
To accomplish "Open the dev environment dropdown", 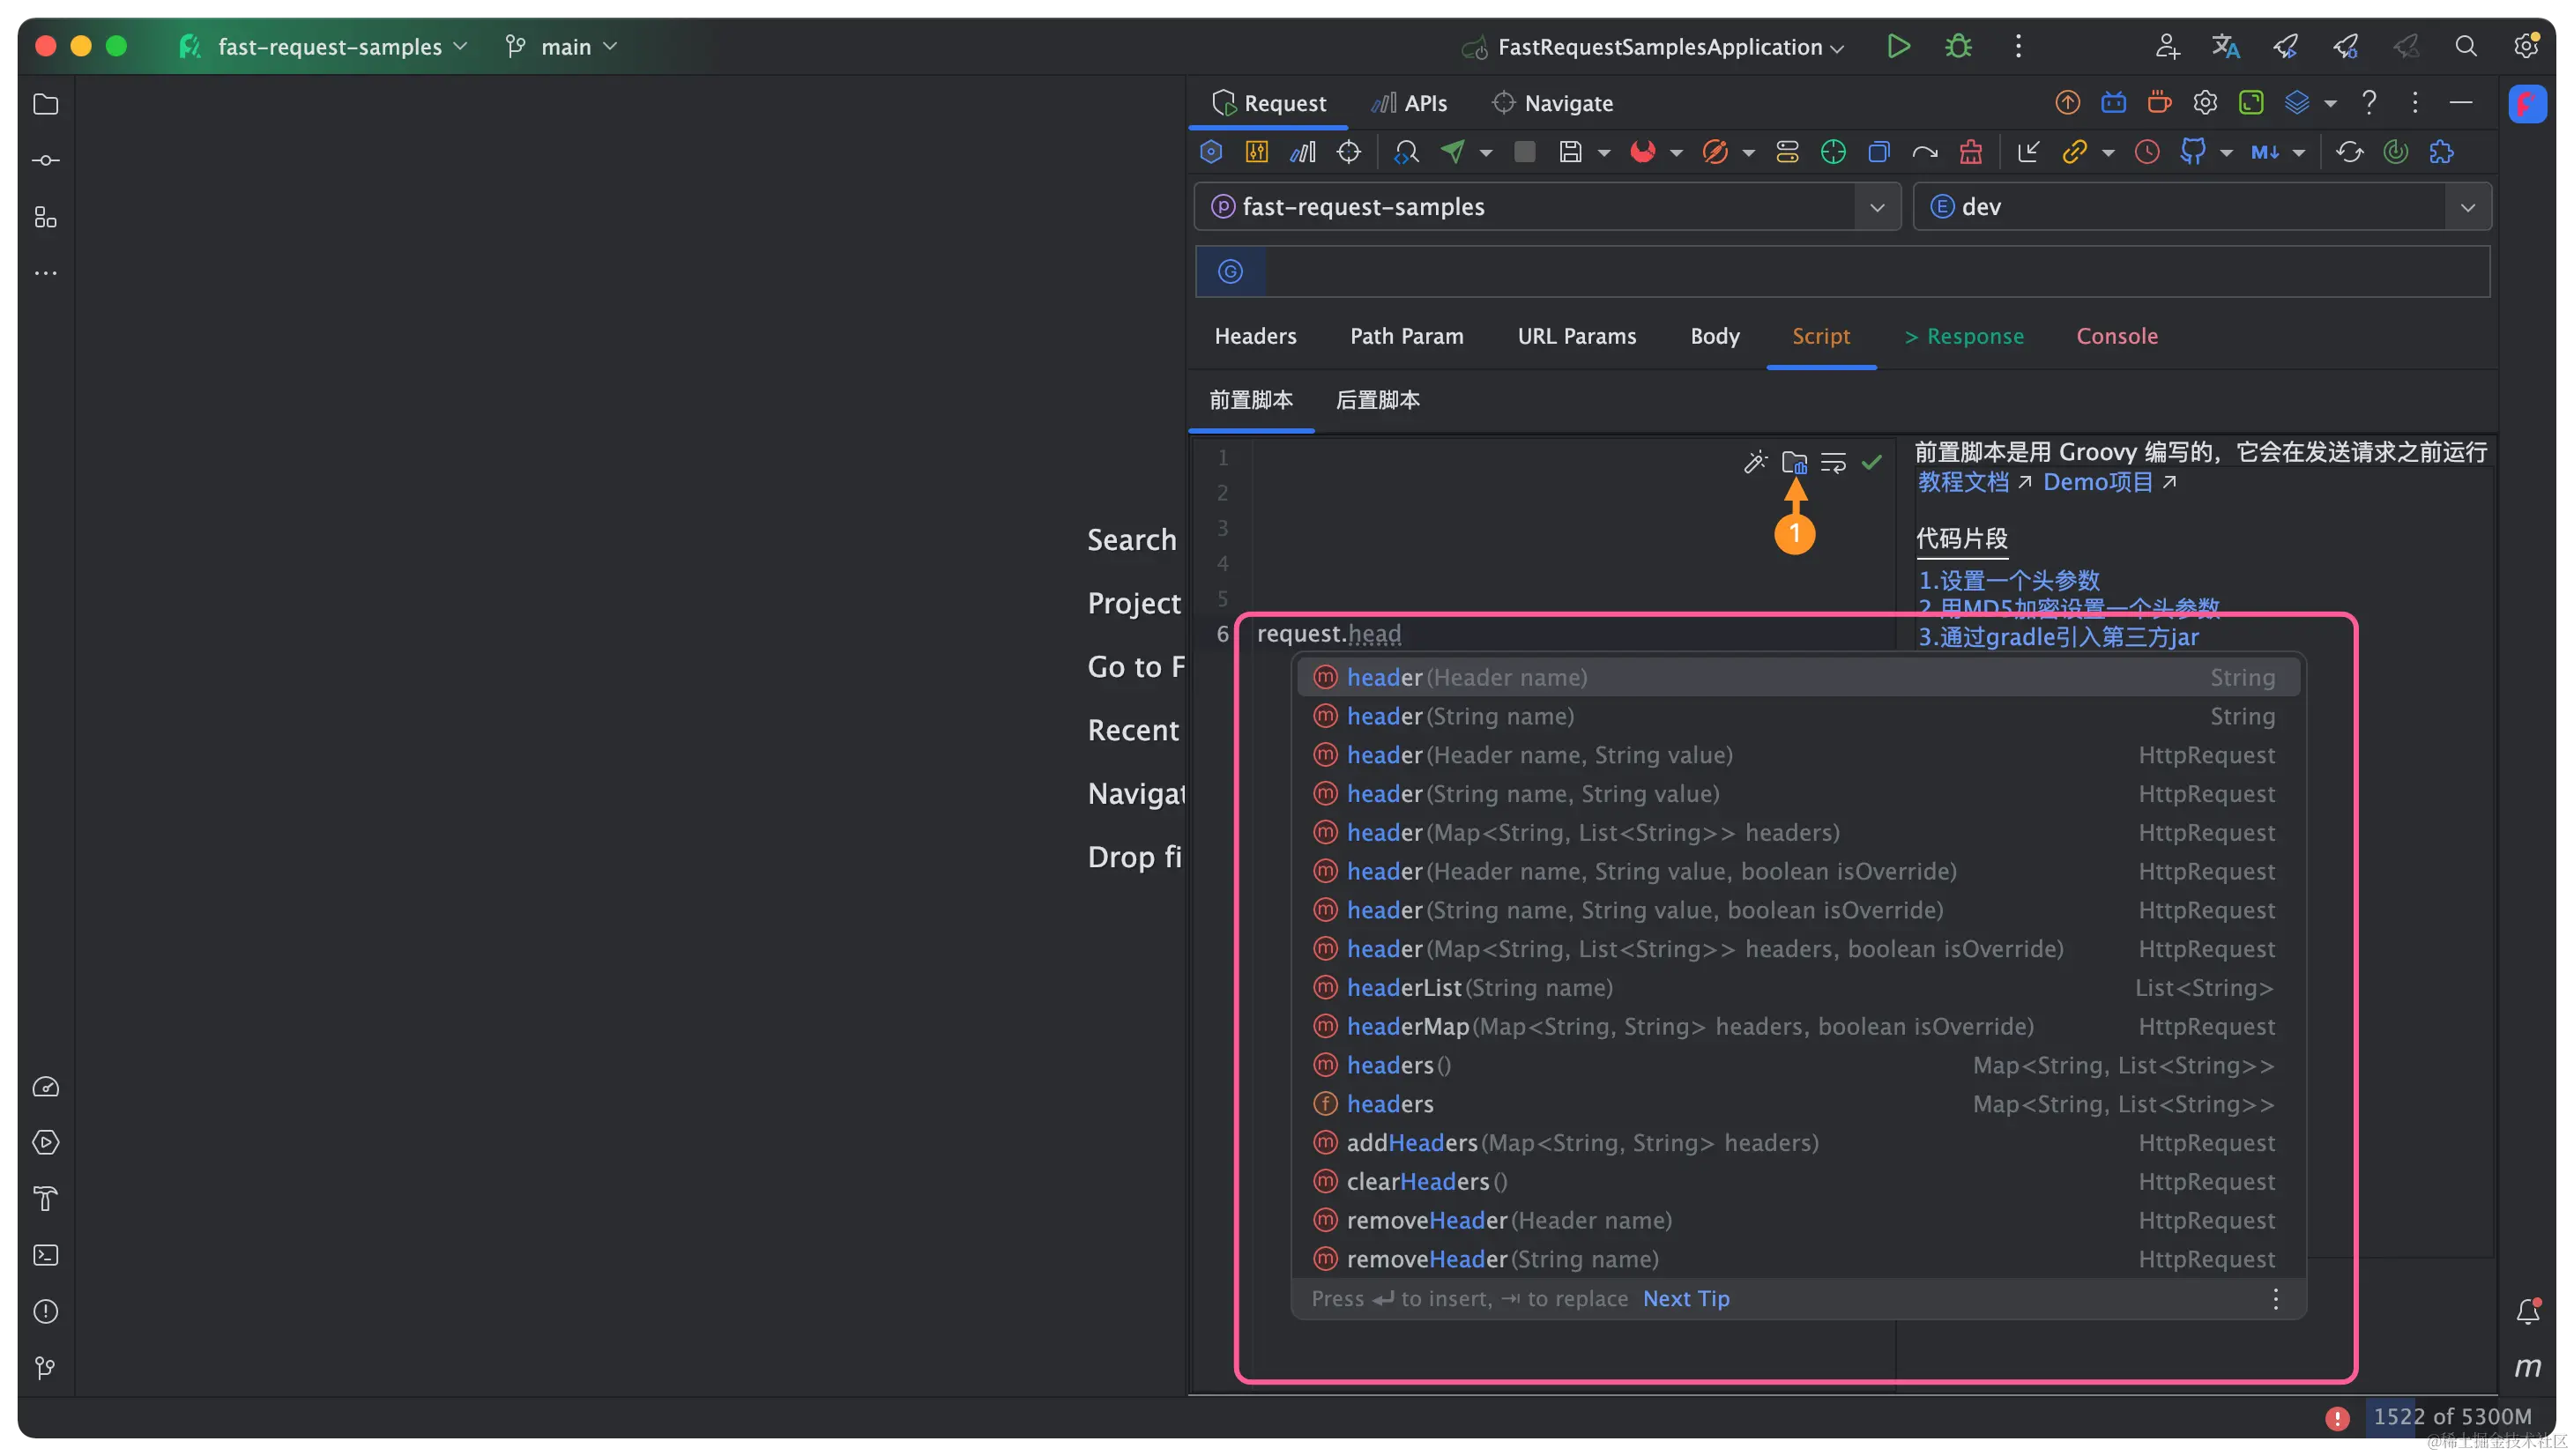I will [x=2468, y=206].
